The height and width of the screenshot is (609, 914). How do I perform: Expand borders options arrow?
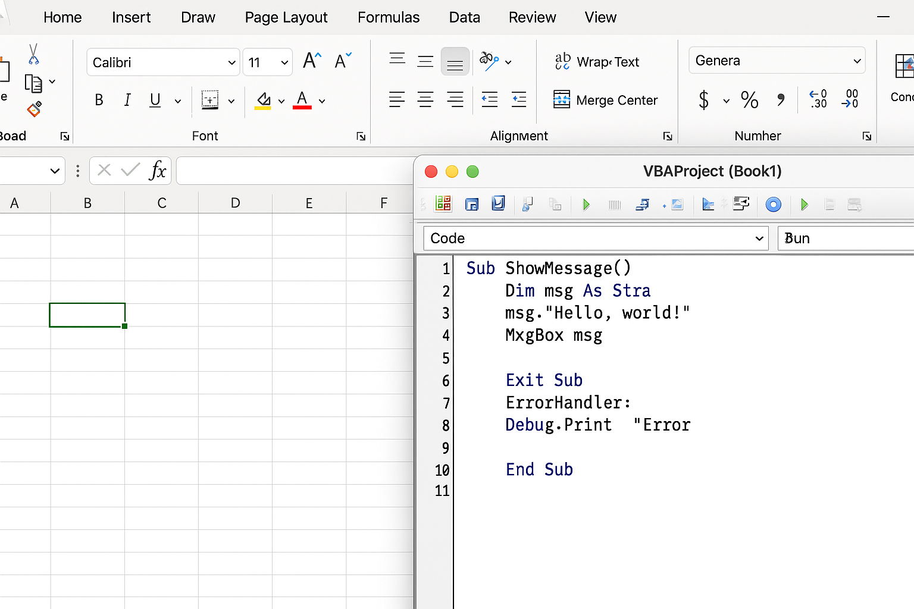(x=231, y=101)
